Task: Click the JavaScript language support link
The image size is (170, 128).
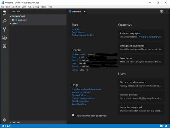Action: [143, 37]
